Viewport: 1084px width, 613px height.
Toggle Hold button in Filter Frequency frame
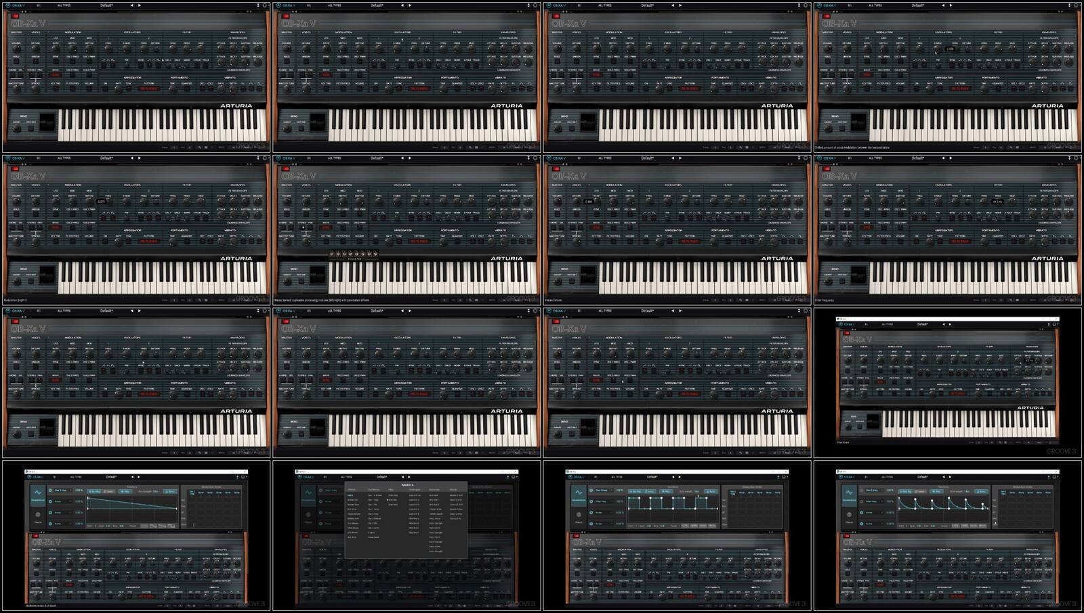tap(828, 214)
